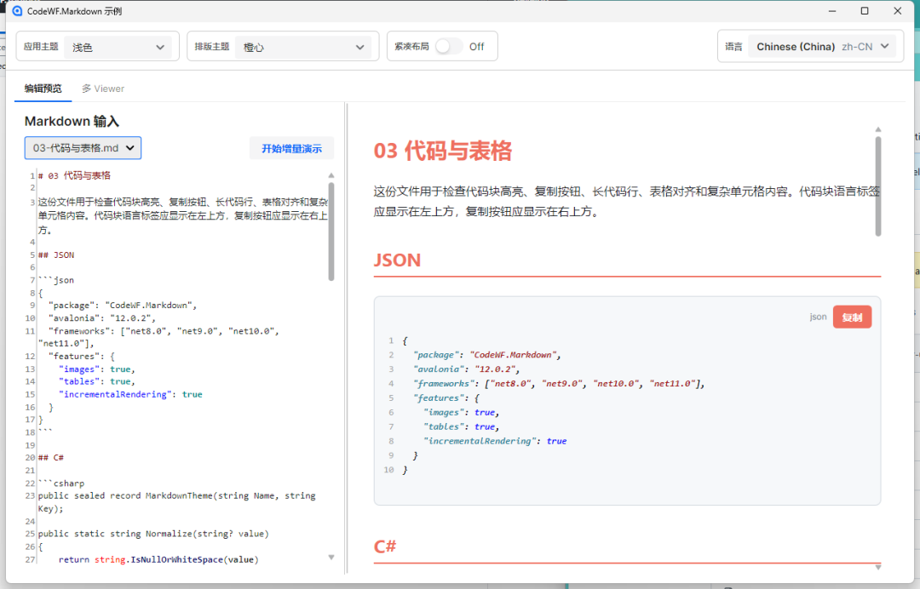Image resolution: width=920 pixels, height=589 pixels.
Task: Click editor line "```csharp"
Action: (x=61, y=483)
